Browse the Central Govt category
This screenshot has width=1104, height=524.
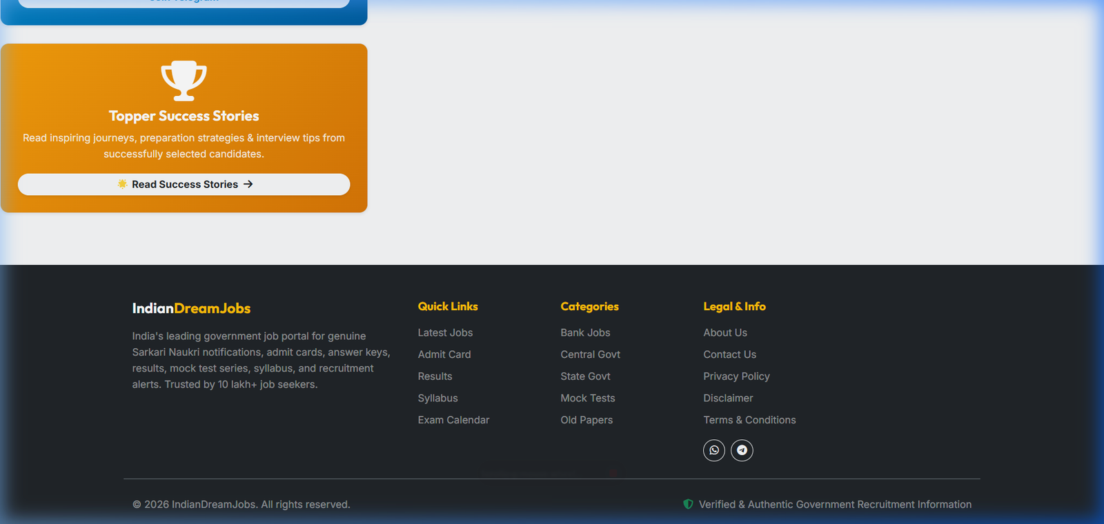click(x=590, y=354)
